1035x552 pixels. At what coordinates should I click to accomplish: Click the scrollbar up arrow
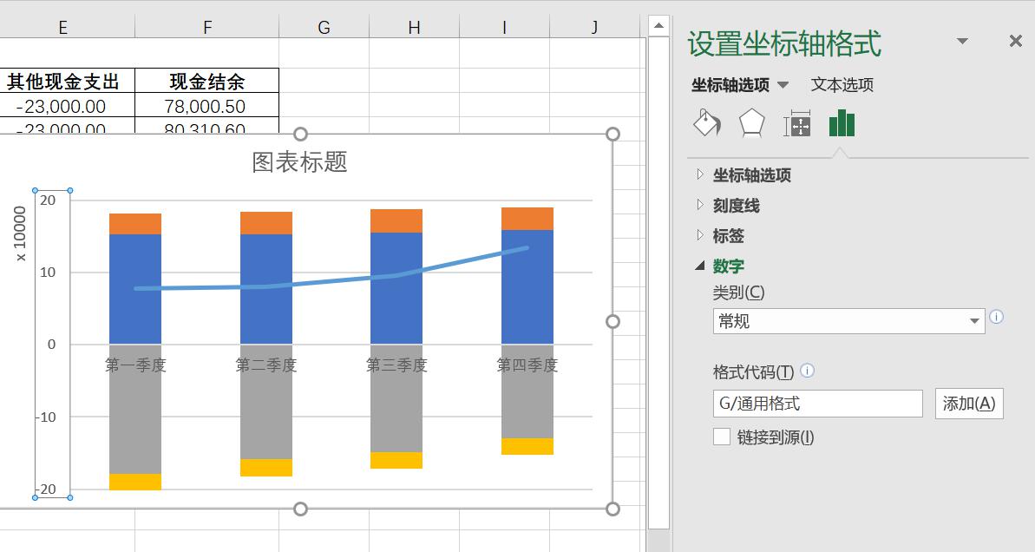tap(658, 26)
